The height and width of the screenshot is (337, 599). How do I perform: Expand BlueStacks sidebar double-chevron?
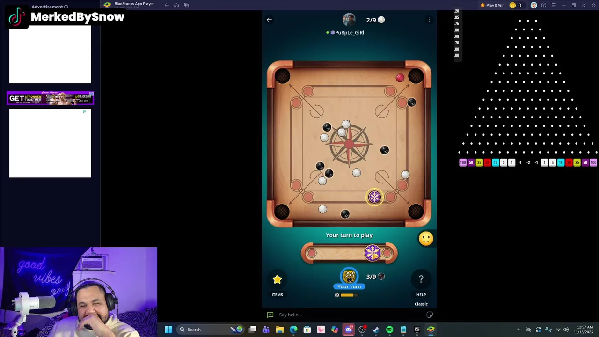click(x=593, y=5)
